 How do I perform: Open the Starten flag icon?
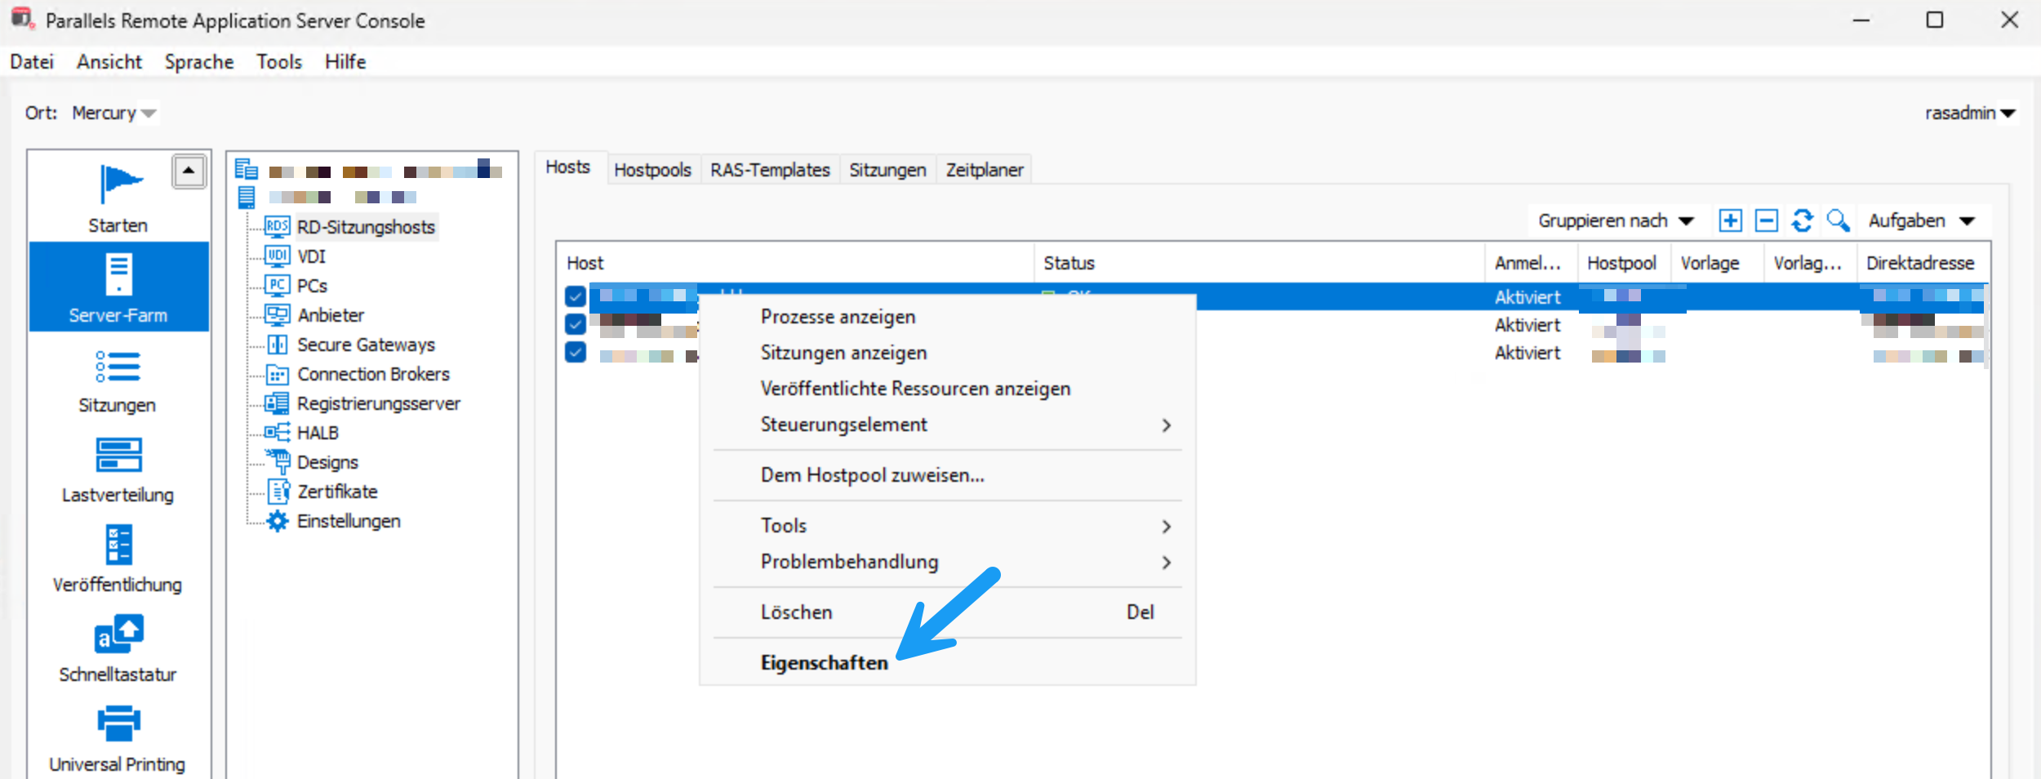coord(118,184)
